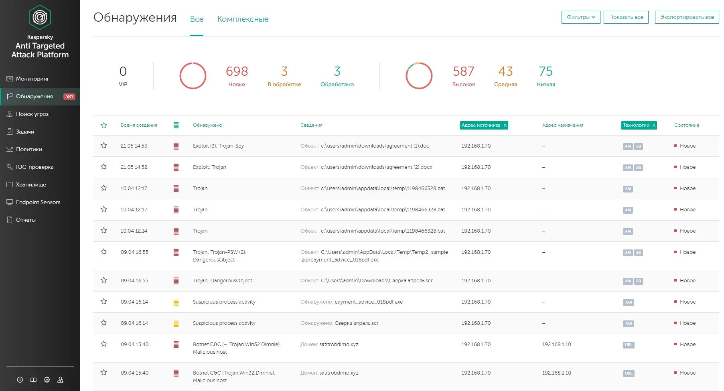Star the detection from 21.05 14:53
The image size is (724, 391).
coord(104,146)
